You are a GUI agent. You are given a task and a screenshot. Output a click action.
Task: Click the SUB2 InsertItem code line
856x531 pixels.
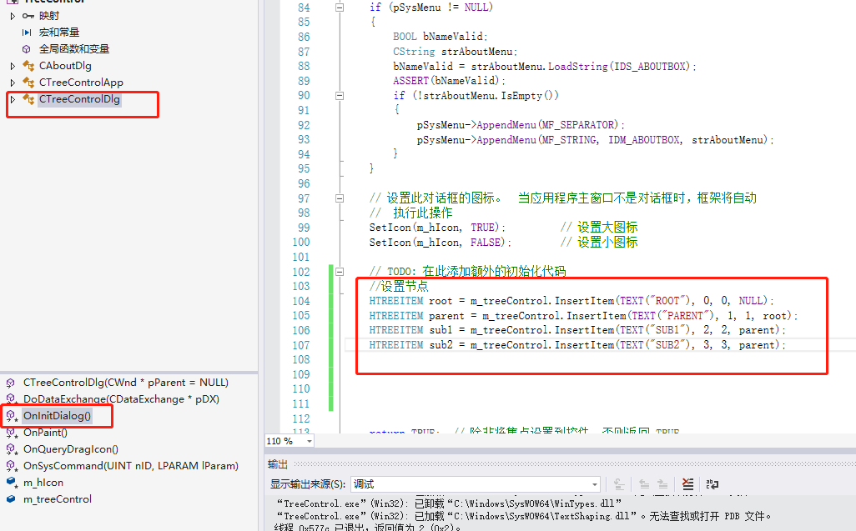click(x=577, y=345)
